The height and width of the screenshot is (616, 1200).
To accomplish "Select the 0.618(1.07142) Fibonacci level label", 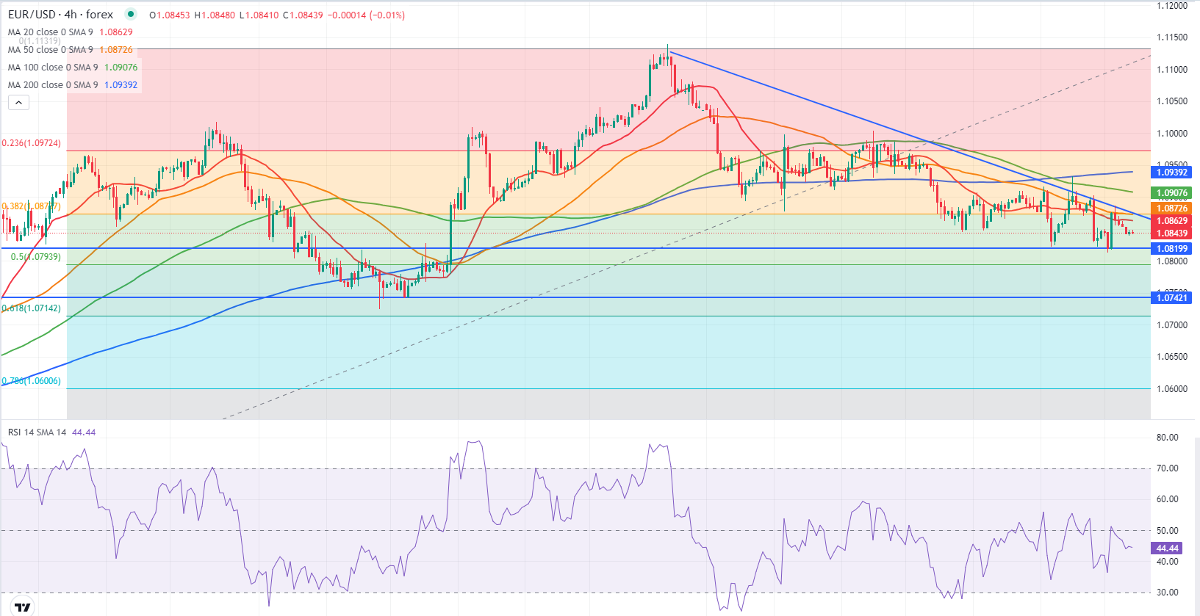I will (x=32, y=308).
